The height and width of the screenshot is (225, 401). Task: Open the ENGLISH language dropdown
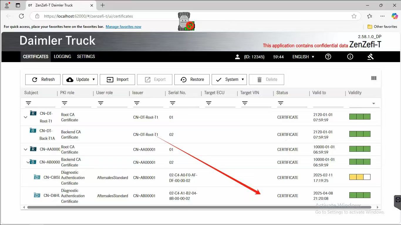303,57
